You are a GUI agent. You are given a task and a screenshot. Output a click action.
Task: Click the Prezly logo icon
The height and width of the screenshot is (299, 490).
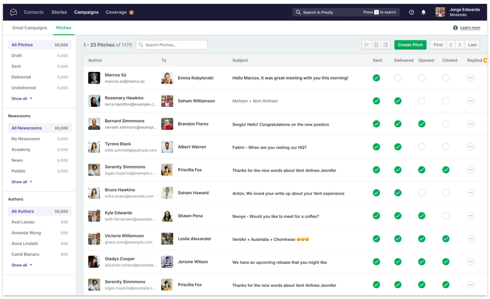pos(13,12)
